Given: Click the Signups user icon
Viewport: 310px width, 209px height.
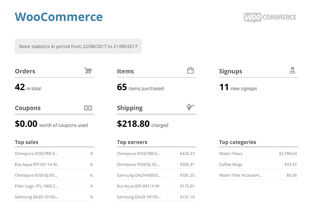Looking at the screenshot, I should coord(293,70).
